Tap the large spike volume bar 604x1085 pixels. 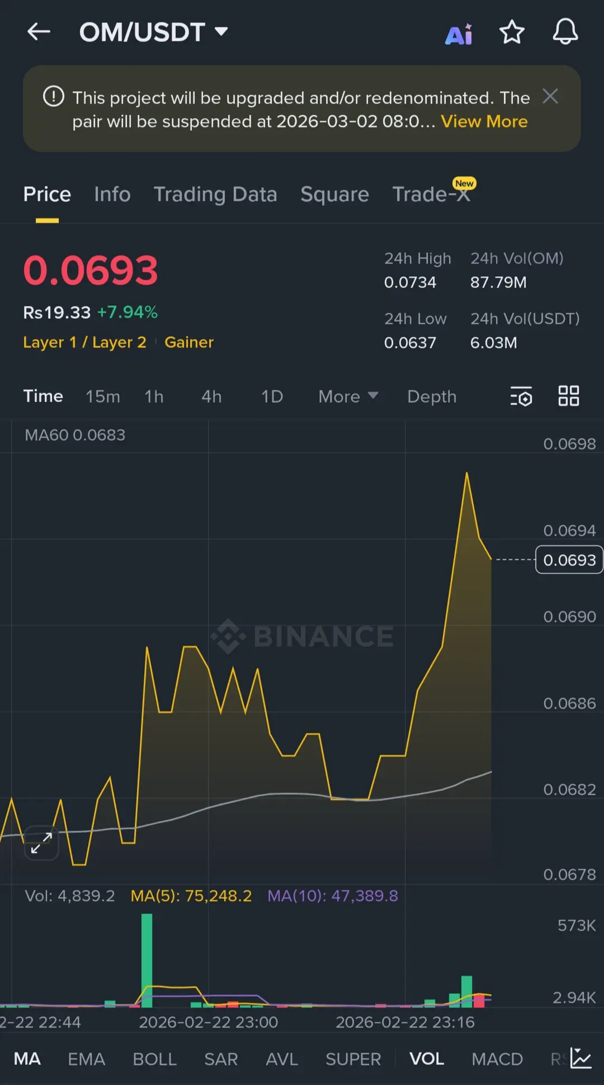pos(147,960)
